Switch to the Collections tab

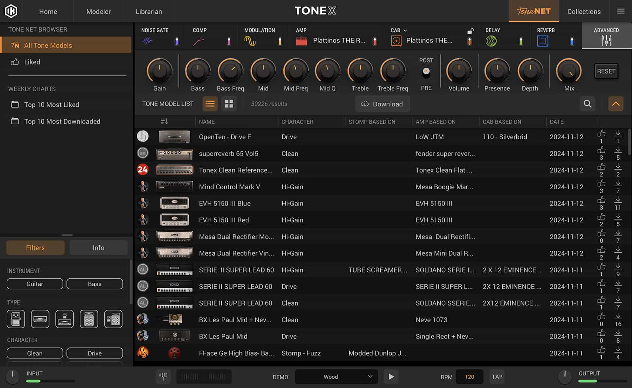click(584, 11)
